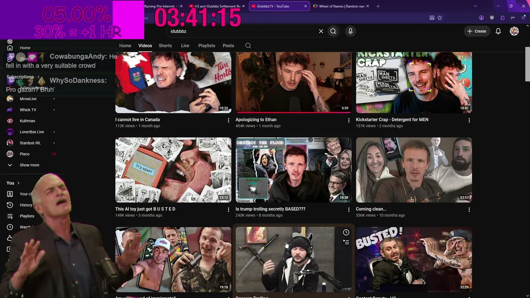Play the 'Try again!' AI toy thumbnail
This screenshot has height=298, width=530.
(173, 170)
